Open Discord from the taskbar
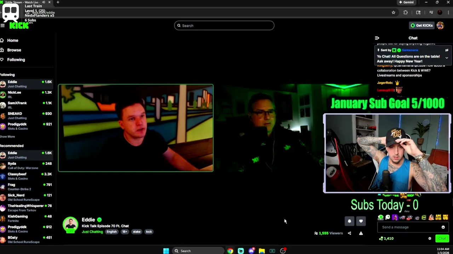The width and height of the screenshot is (453, 254). (251, 251)
